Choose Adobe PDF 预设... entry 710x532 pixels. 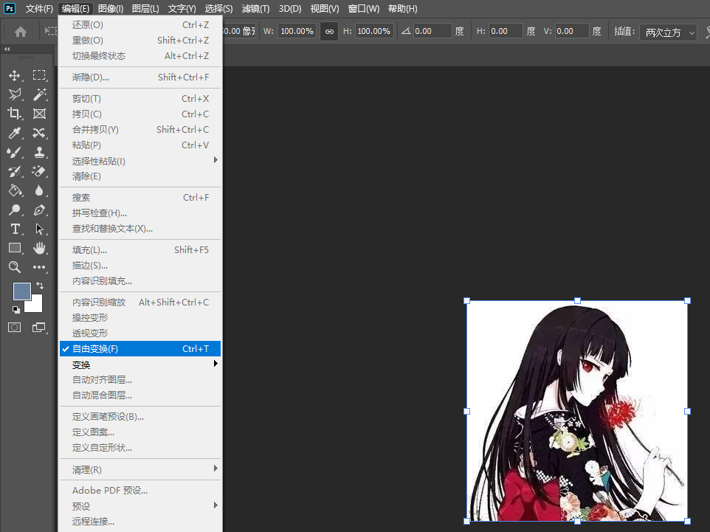(140, 491)
